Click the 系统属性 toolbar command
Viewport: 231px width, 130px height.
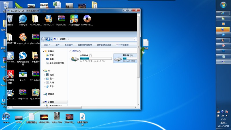tap(69, 45)
